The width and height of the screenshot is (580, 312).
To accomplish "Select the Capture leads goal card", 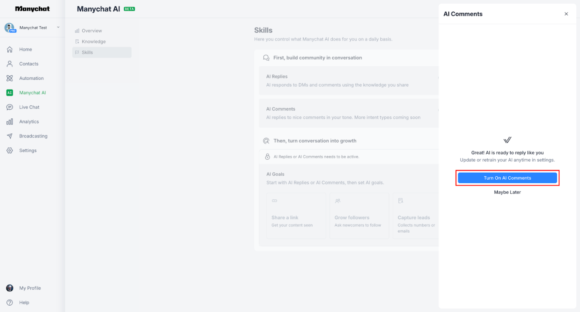I will pos(415,216).
